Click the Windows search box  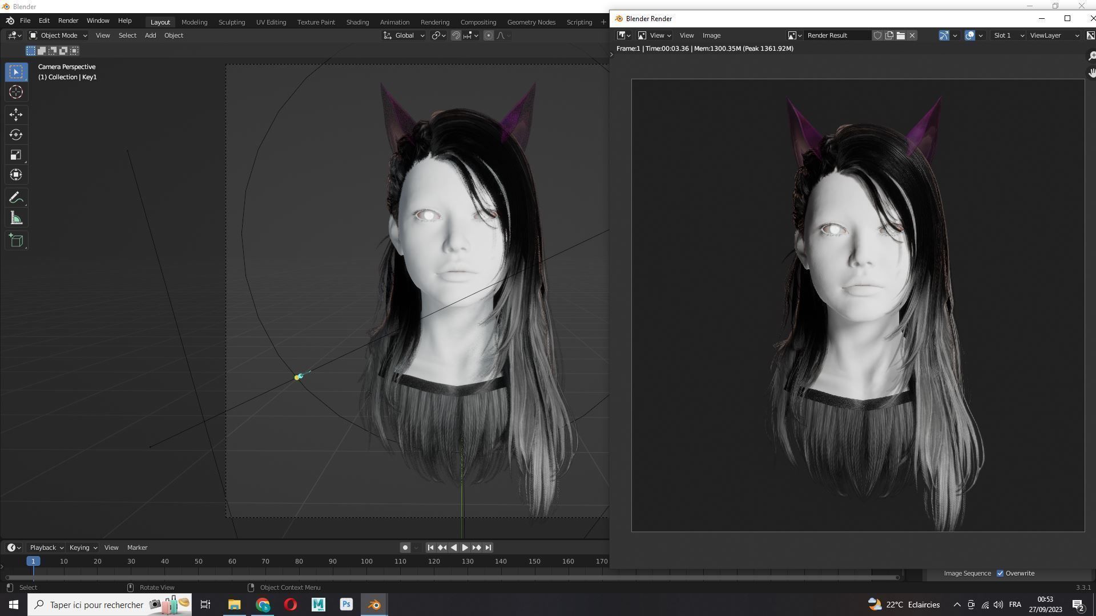110,605
